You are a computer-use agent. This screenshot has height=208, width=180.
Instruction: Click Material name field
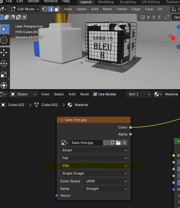click(x=171, y=94)
